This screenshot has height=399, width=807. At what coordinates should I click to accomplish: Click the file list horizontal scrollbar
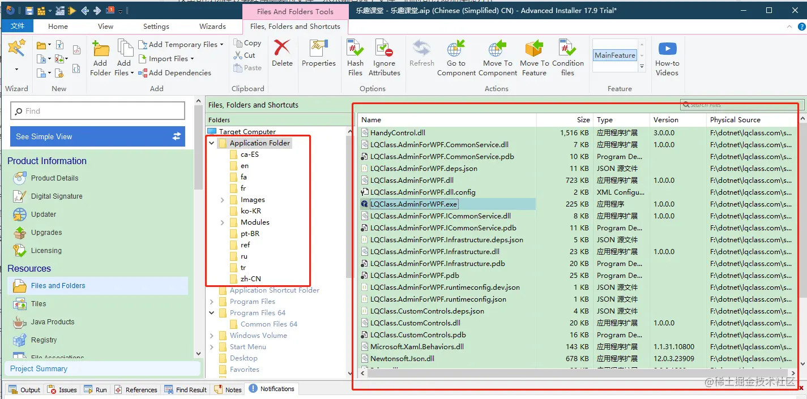point(578,373)
